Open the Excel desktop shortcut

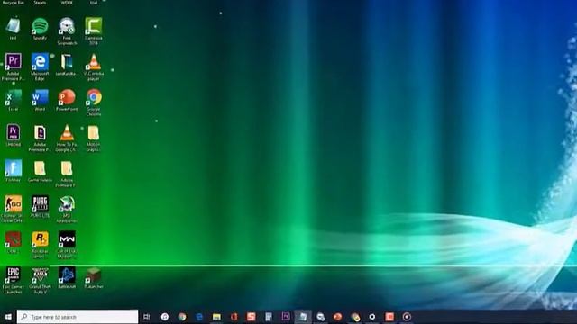13,100
